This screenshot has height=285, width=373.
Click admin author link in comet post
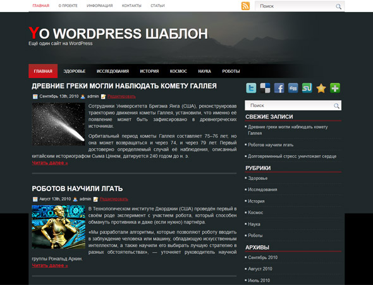[93, 96]
